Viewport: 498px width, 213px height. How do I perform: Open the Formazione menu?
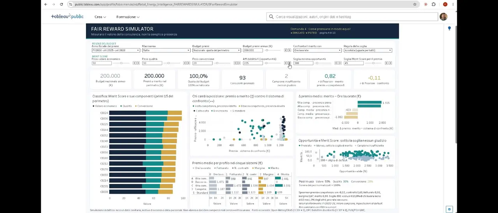click(x=128, y=17)
